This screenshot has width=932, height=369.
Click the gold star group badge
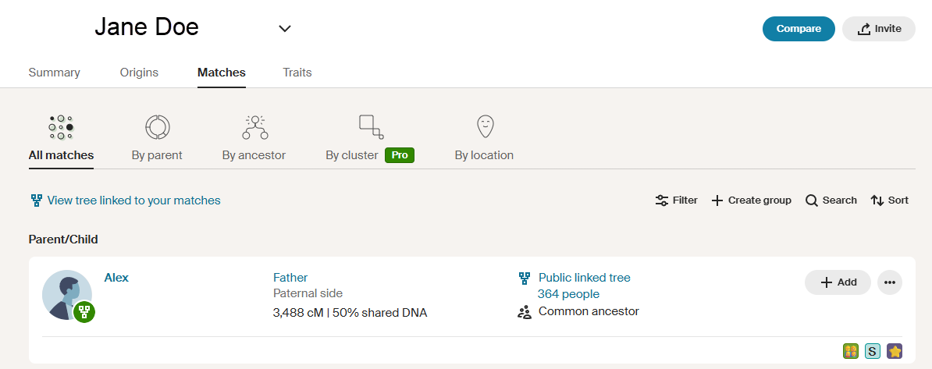point(895,351)
